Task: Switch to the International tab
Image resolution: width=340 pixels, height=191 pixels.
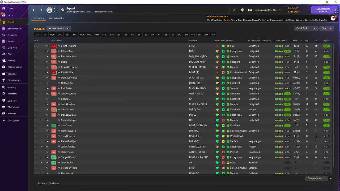Action: point(56,18)
